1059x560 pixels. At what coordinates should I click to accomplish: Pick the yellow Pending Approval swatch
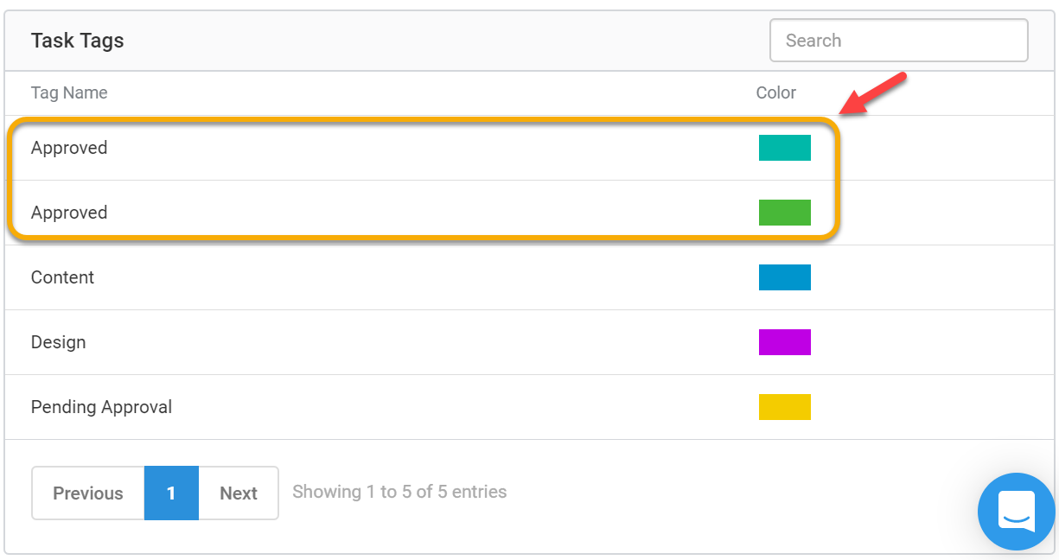pyautogui.click(x=785, y=407)
